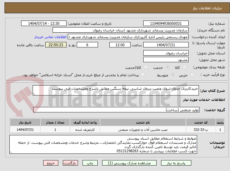
Task: Click the توضیحات خریدار text area
Action: 103,144
